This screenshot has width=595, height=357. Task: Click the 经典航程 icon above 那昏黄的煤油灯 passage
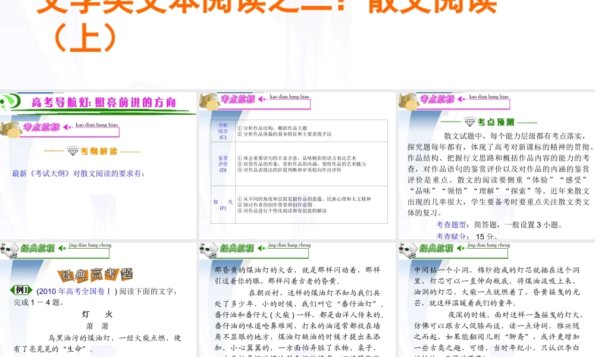[208, 250]
